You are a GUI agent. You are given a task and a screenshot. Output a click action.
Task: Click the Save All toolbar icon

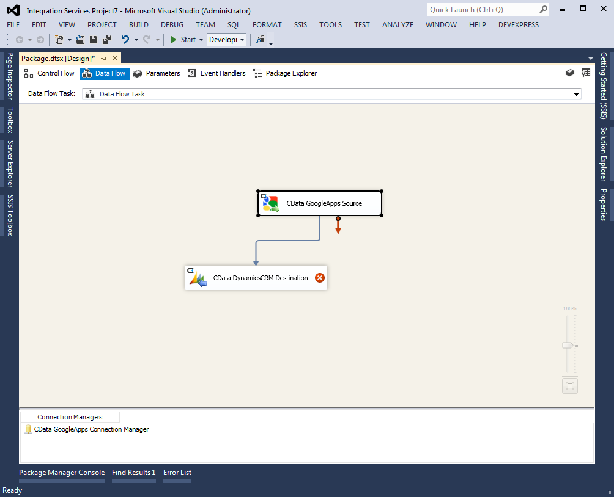tap(105, 39)
